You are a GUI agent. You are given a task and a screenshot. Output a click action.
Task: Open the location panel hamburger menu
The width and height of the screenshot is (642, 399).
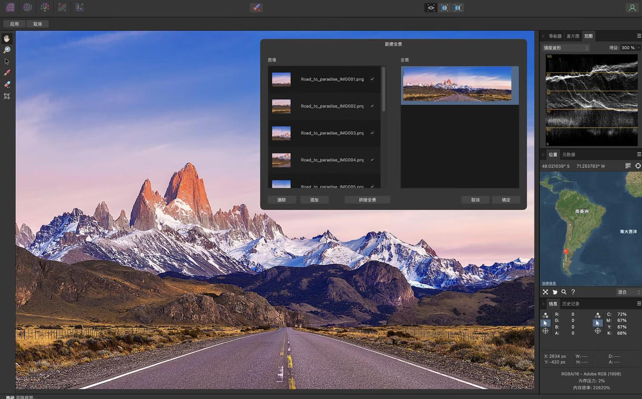[638, 154]
